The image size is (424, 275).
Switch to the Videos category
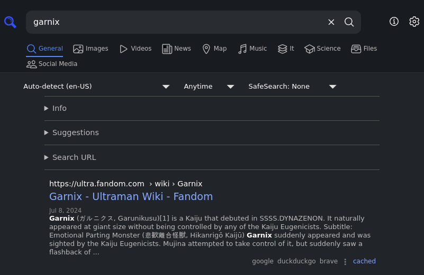pos(136,49)
